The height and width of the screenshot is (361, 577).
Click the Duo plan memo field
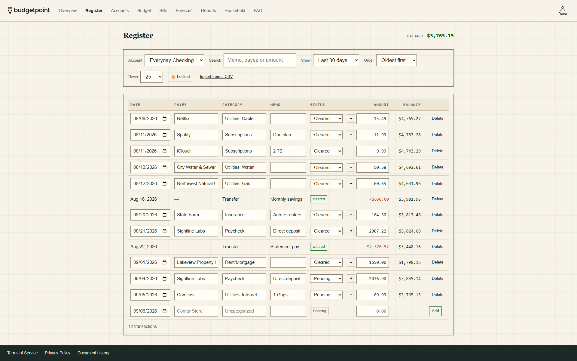(288, 135)
